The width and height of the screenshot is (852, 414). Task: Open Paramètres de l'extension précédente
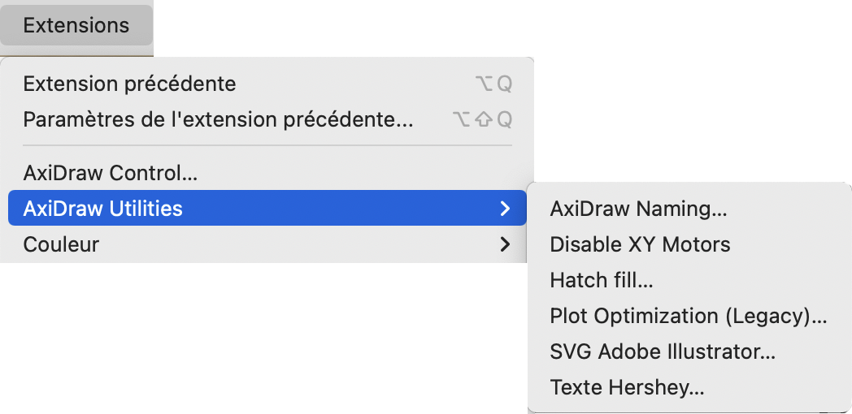click(x=219, y=120)
